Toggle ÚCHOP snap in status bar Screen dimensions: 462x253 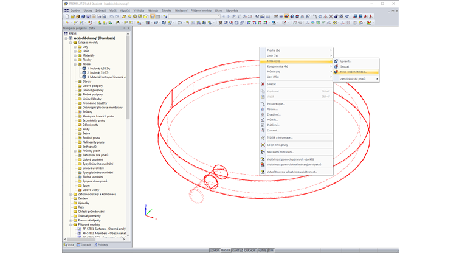click(x=215, y=251)
